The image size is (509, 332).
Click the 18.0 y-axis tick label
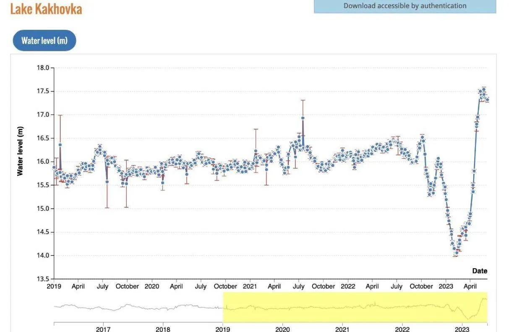tap(43, 67)
